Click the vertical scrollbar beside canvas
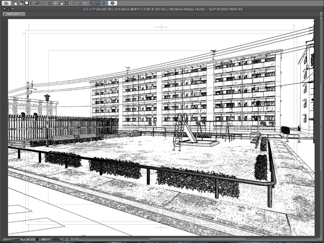The width and height of the screenshot is (324, 243). coord(320,127)
